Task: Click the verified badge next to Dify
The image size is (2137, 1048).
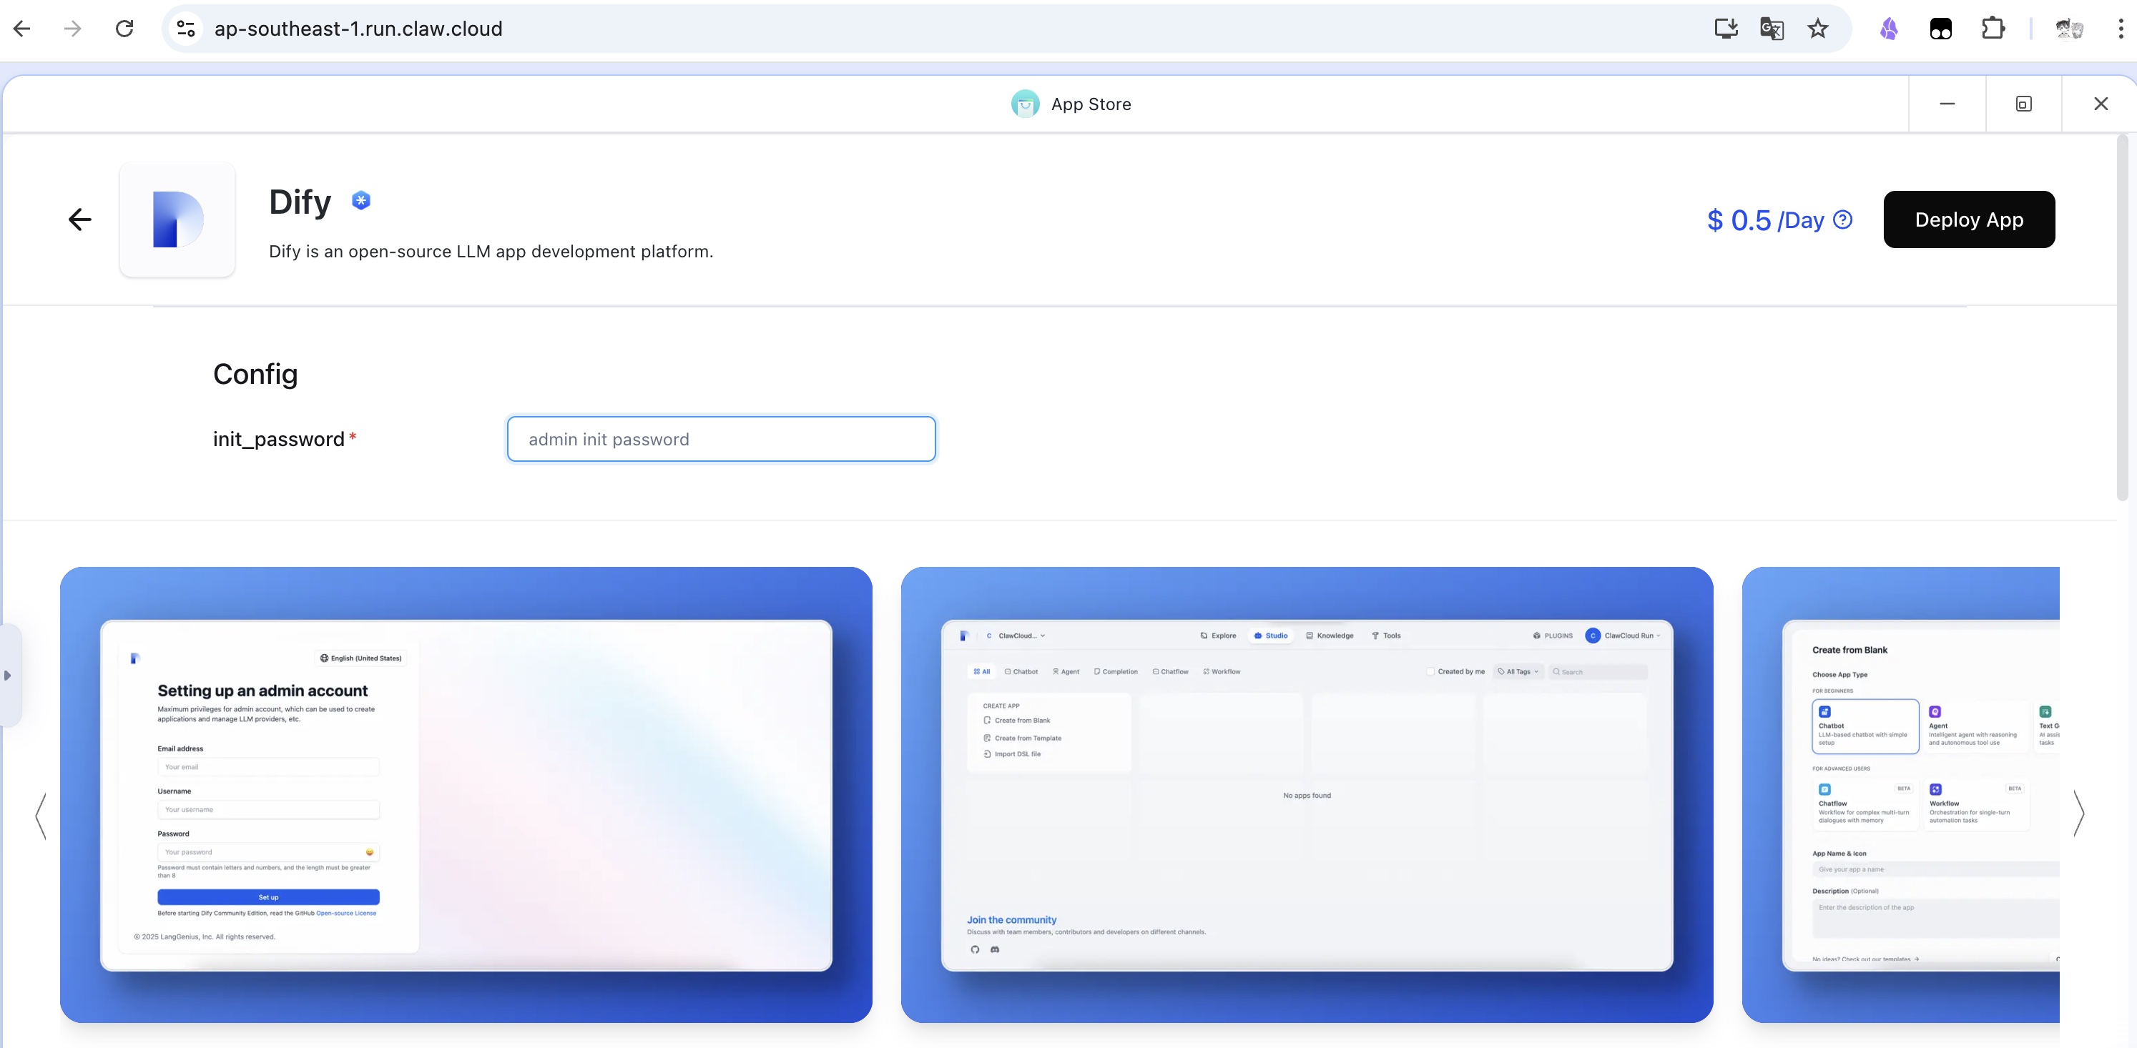Action: [x=361, y=201]
